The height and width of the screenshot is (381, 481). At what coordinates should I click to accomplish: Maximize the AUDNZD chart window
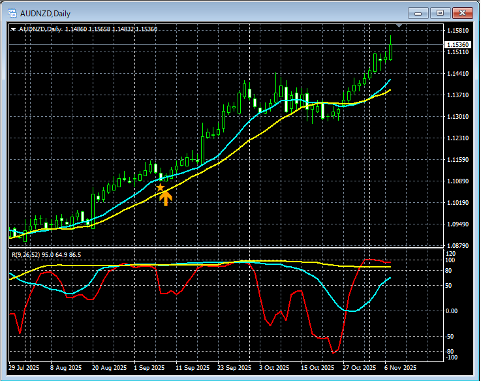pos(440,13)
